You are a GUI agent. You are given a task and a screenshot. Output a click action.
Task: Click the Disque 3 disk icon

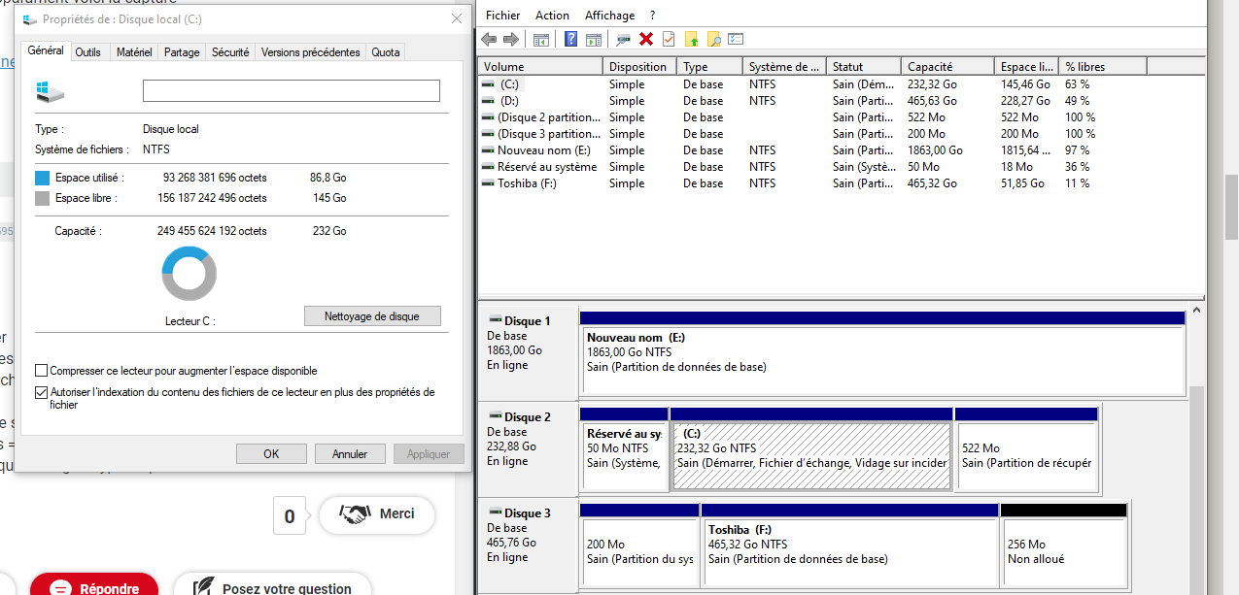click(496, 512)
